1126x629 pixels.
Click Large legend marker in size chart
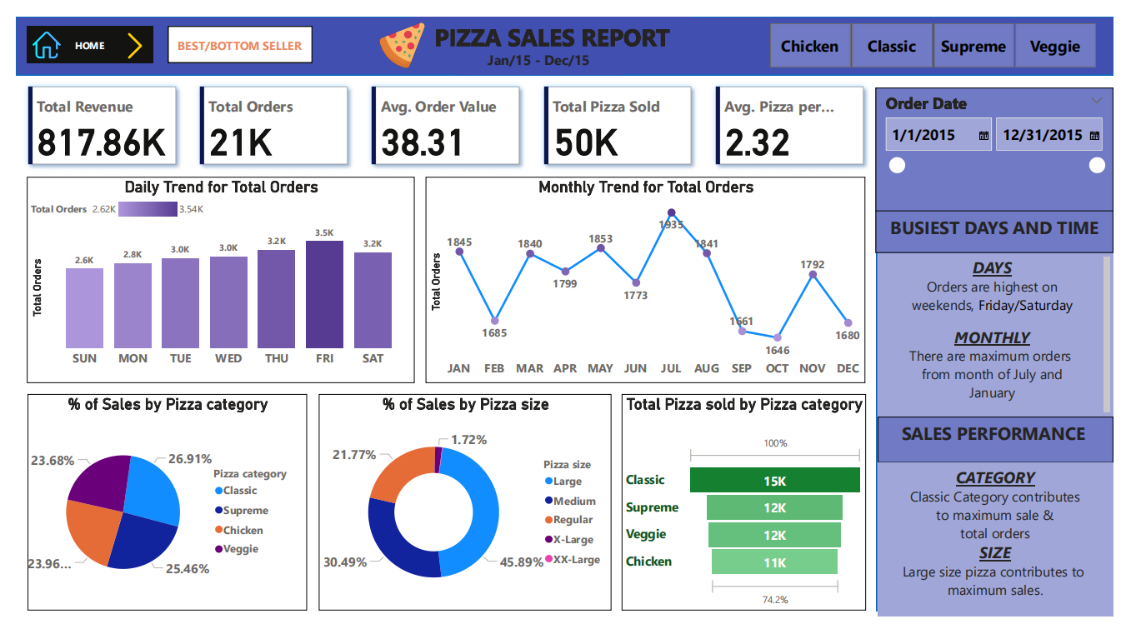click(548, 482)
